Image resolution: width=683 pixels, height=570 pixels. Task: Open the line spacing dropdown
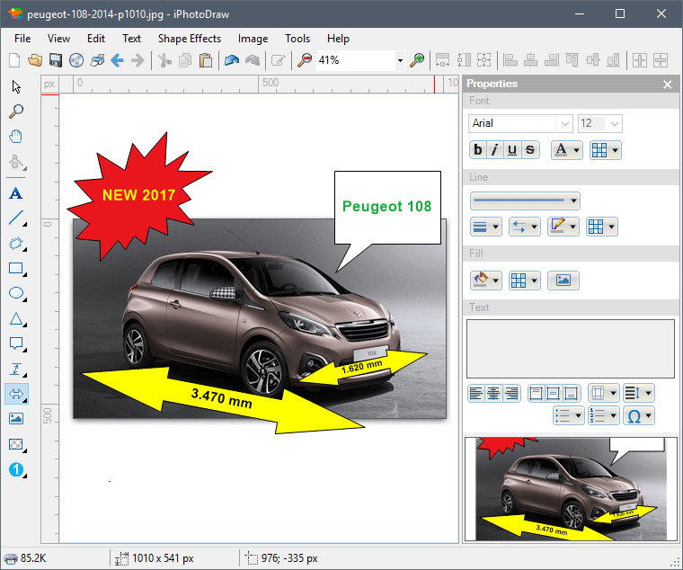click(639, 394)
